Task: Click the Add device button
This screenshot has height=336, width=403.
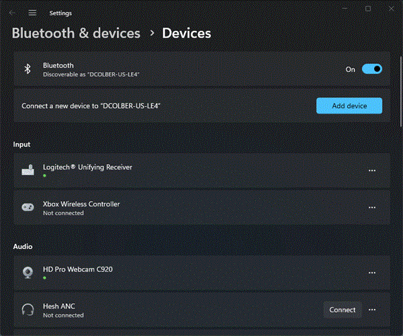Action: pos(349,106)
